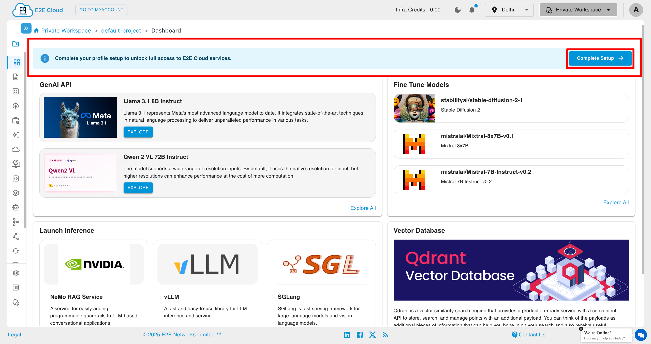Click the sidebar's vertical scrollbar
651x344 pixels.
pyautogui.click(x=25, y=140)
